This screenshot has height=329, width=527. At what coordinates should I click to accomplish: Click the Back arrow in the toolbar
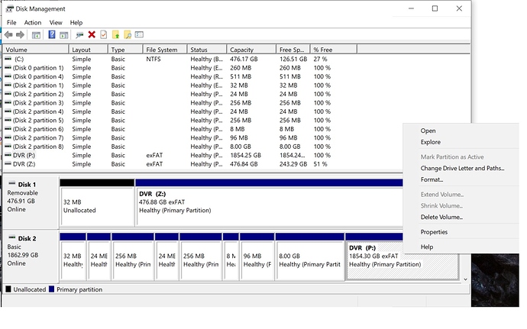click(x=8, y=34)
